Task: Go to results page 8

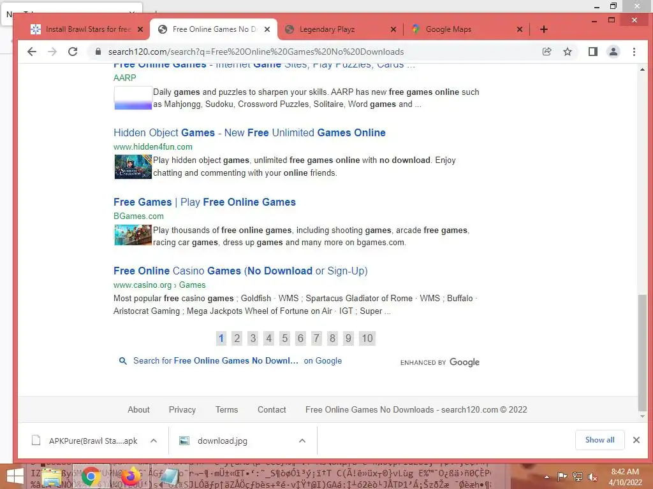Action: click(332, 338)
